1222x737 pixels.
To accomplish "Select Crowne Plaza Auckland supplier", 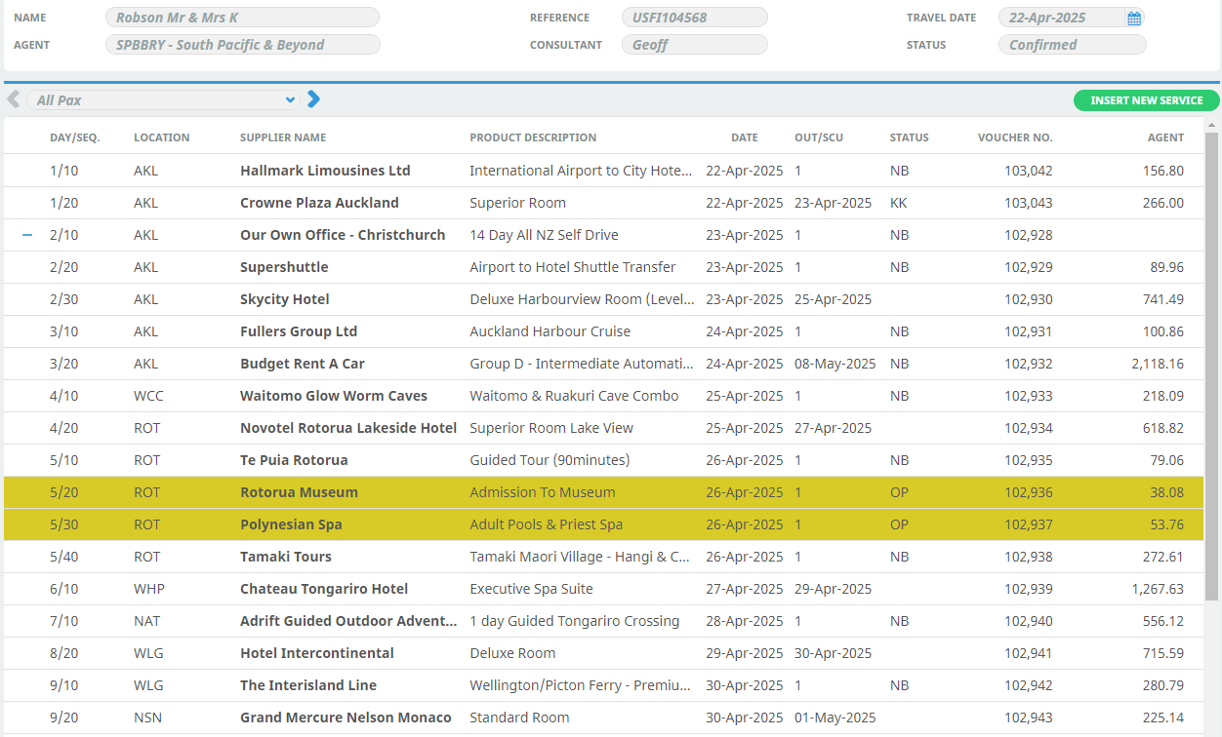I will click(319, 203).
